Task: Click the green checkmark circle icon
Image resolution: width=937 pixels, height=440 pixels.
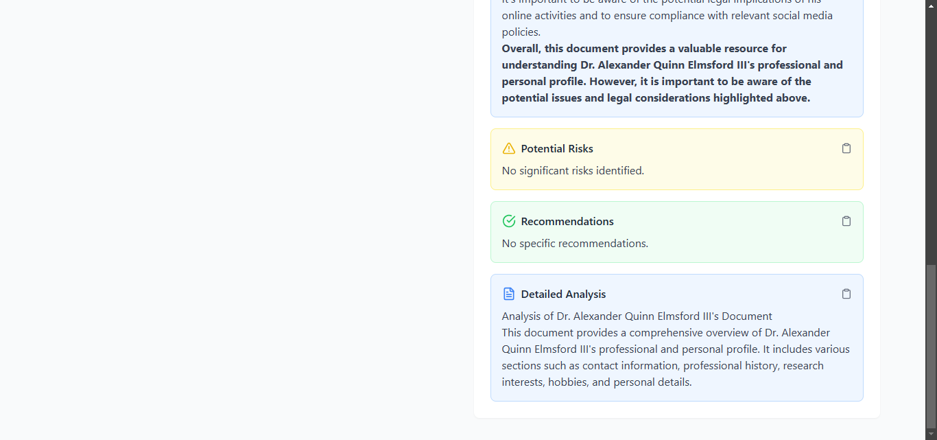Action: [x=509, y=221]
